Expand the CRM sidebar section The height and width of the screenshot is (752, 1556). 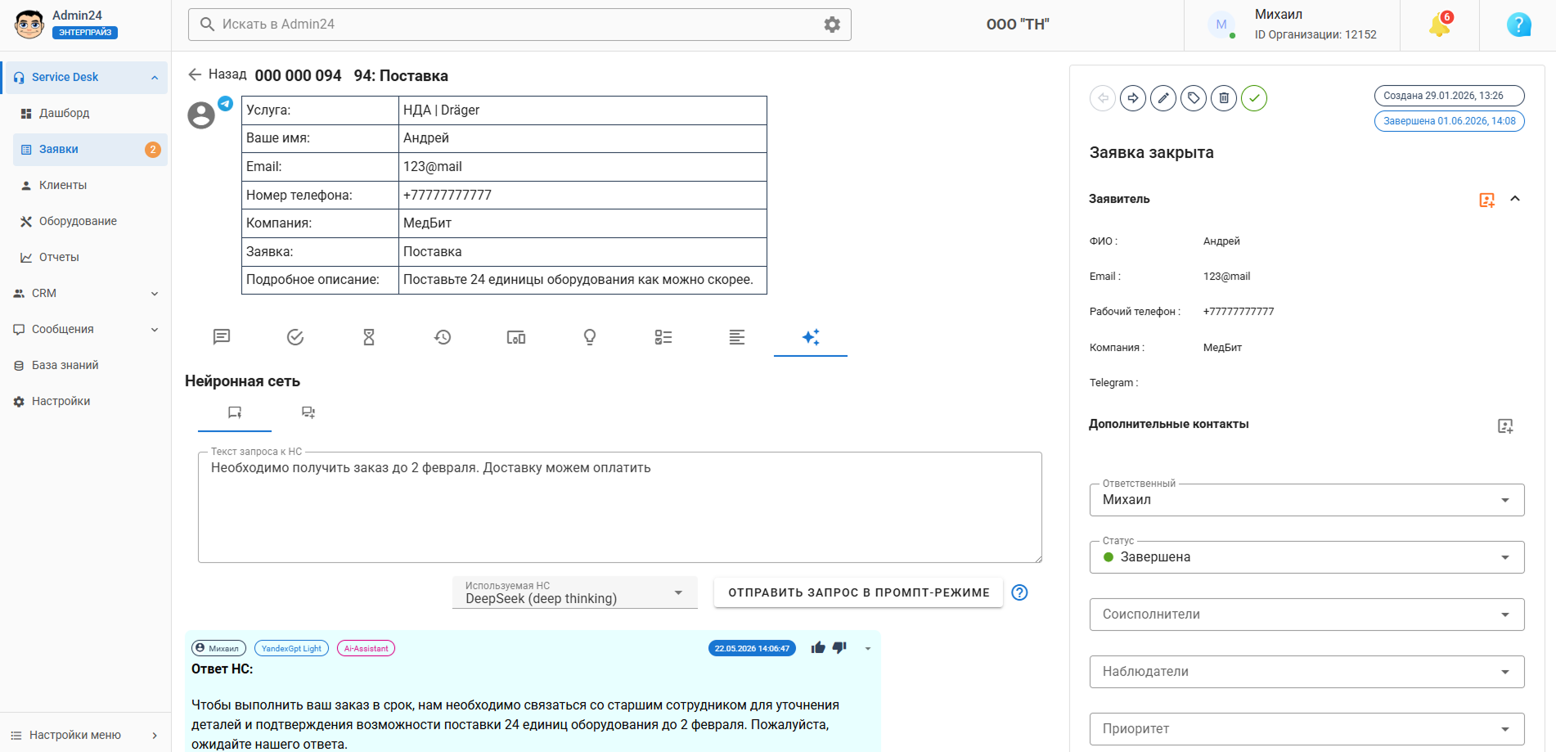pyautogui.click(x=155, y=294)
